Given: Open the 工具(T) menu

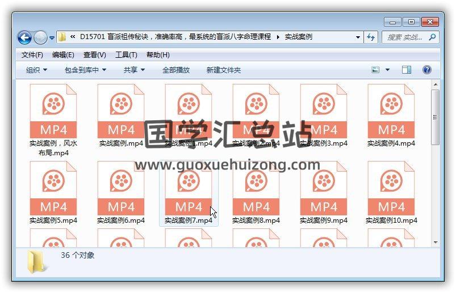Looking at the screenshot, I should [x=126, y=55].
